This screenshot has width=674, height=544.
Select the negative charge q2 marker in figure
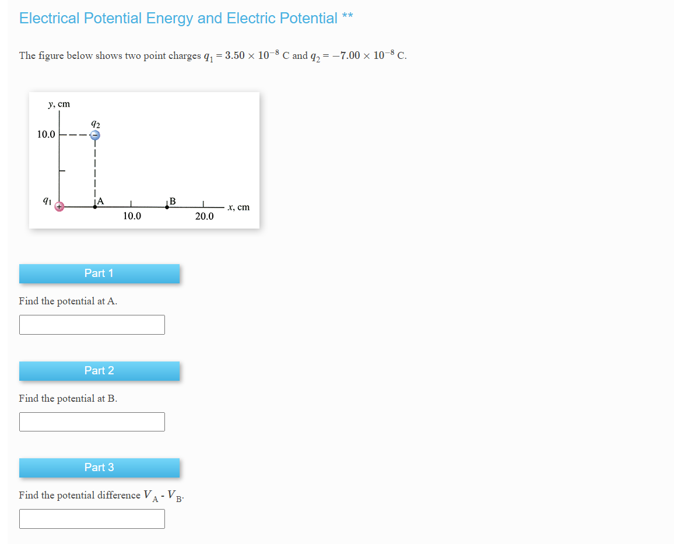95,135
